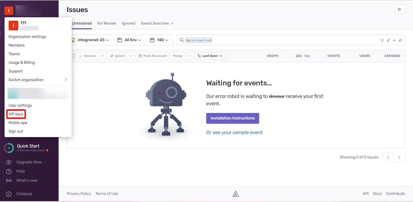Click the 111 organization avatar in menu
Viewport: 413px width, 202px height.
(x=13, y=26)
